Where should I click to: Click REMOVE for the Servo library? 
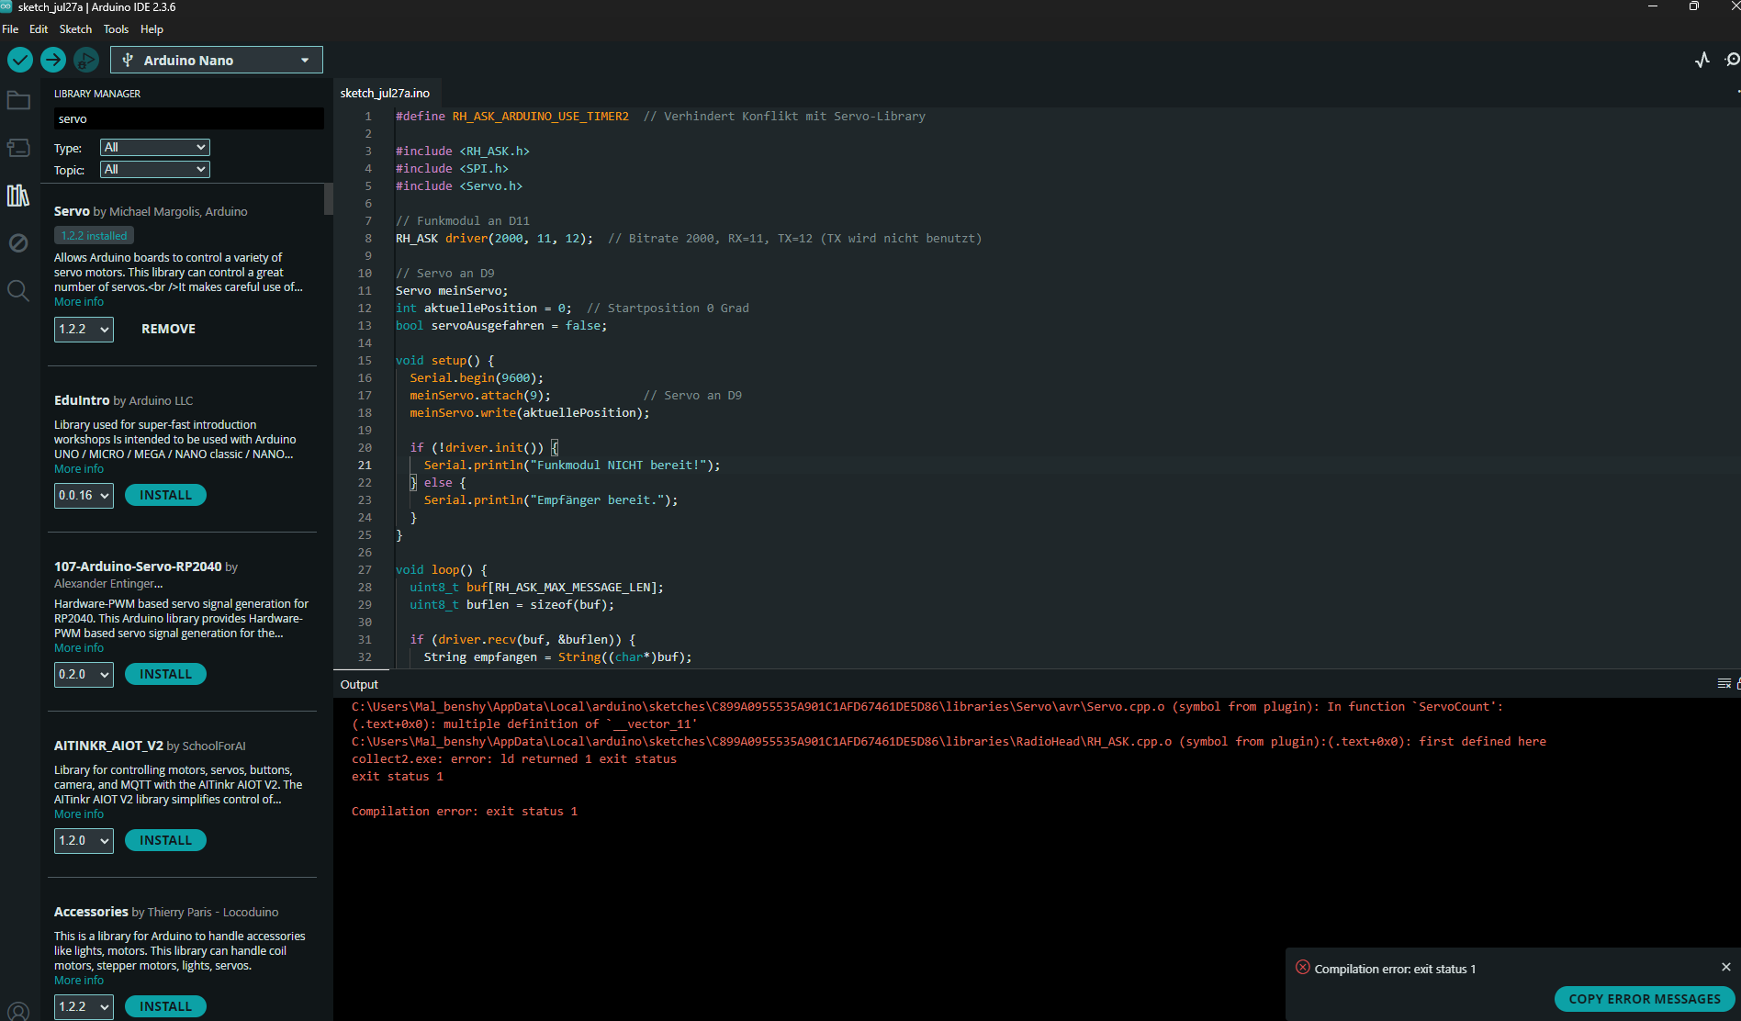click(168, 329)
